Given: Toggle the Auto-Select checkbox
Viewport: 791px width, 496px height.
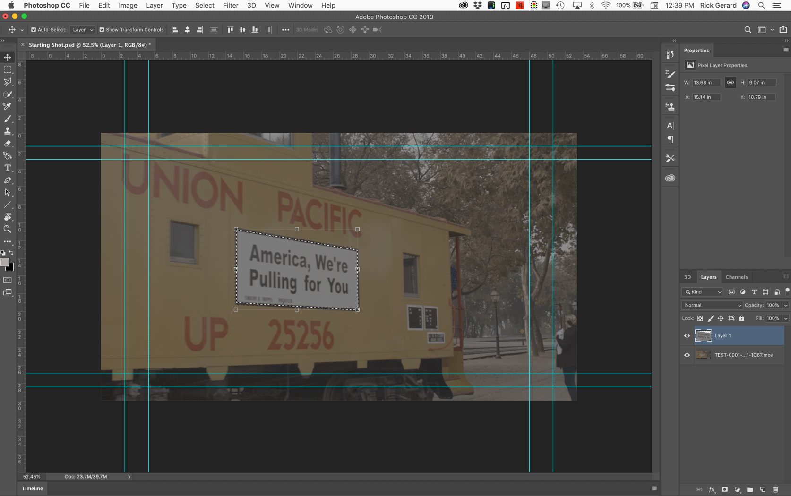Looking at the screenshot, I should tap(34, 30).
